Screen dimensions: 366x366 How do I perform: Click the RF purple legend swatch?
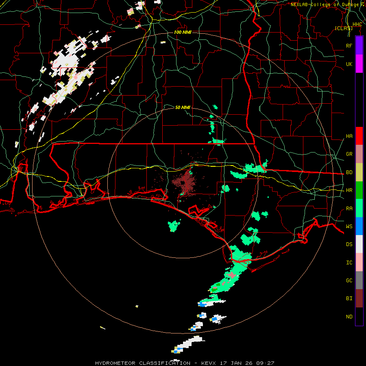(x=359, y=45)
